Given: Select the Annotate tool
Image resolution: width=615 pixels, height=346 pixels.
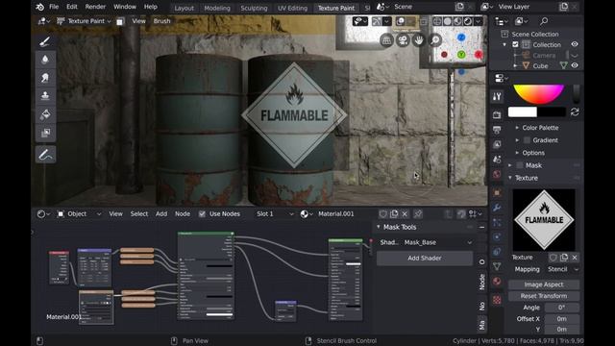Looking at the screenshot, I should pyautogui.click(x=45, y=155).
